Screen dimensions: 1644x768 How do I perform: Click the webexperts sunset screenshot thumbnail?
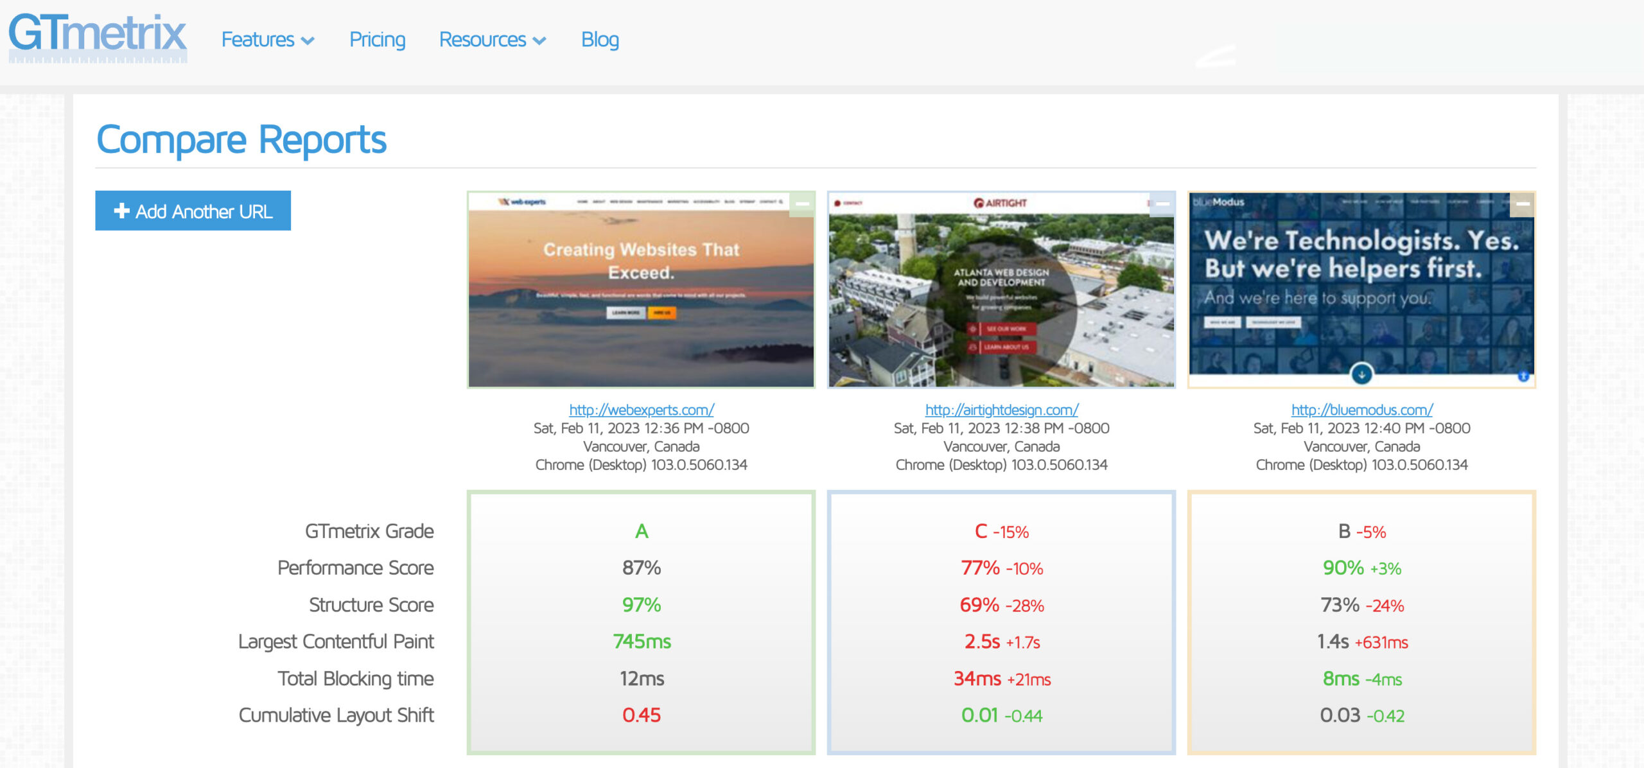[x=641, y=295]
